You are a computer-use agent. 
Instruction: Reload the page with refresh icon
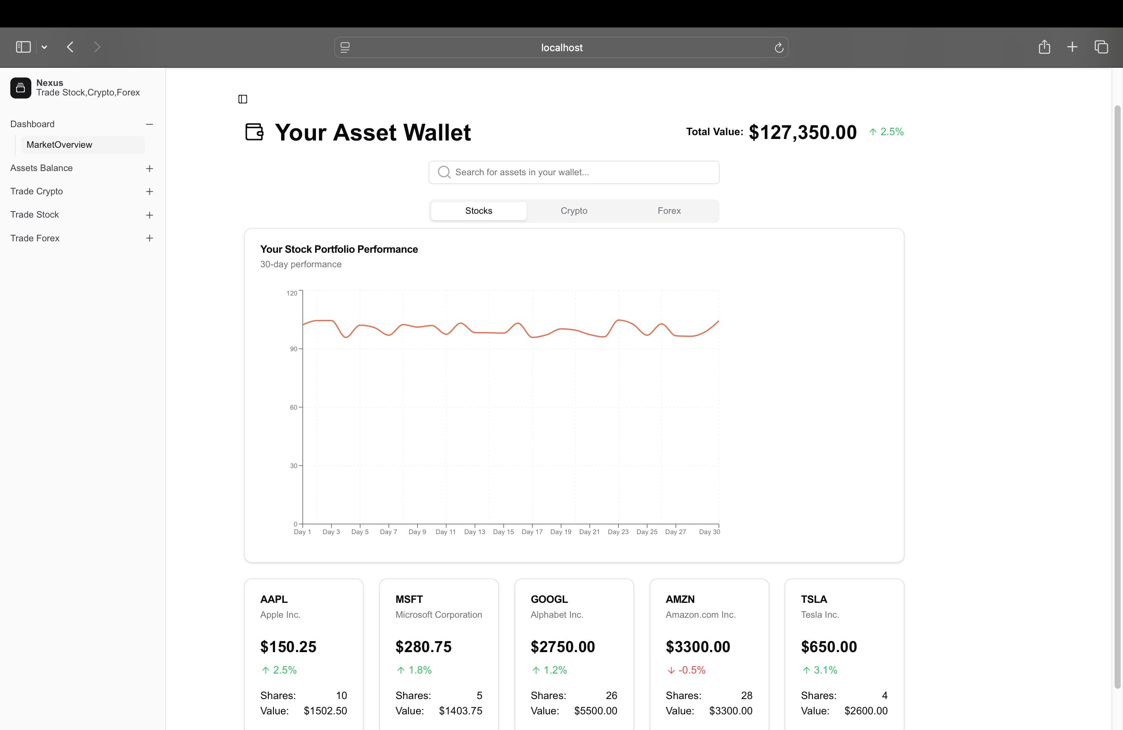[778, 48]
